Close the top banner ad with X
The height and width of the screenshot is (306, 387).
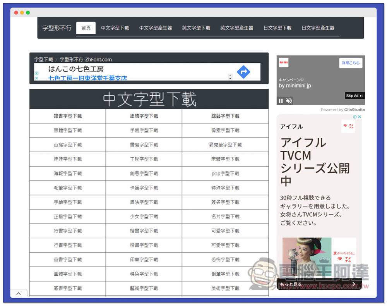point(36,78)
